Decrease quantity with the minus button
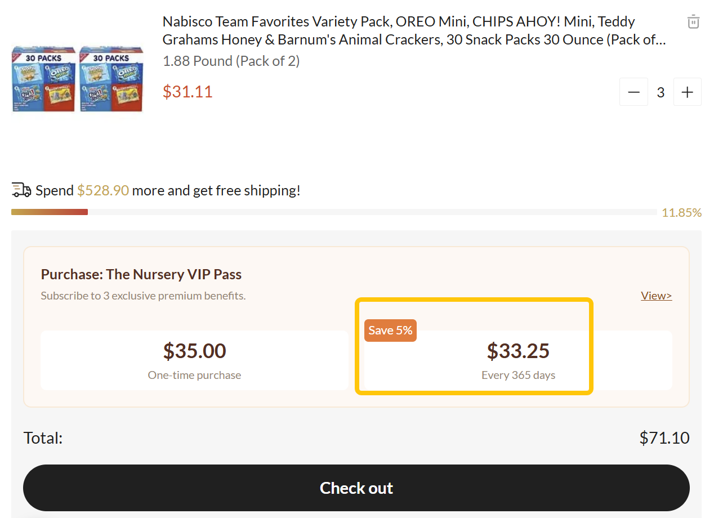The height and width of the screenshot is (518, 705). click(634, 92)
